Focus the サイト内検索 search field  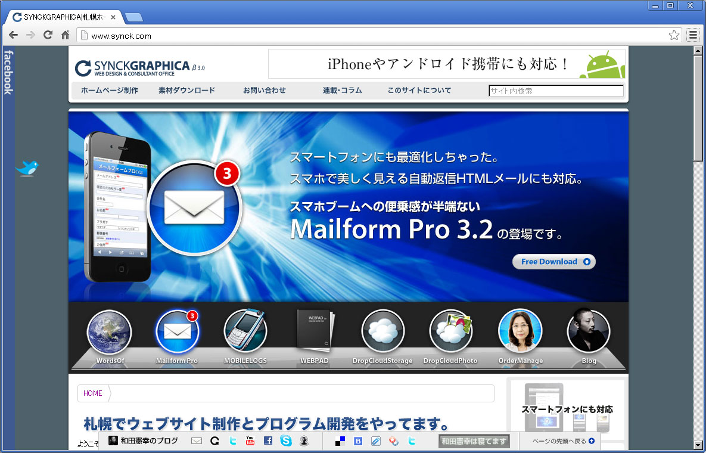(x=556, y=91)
